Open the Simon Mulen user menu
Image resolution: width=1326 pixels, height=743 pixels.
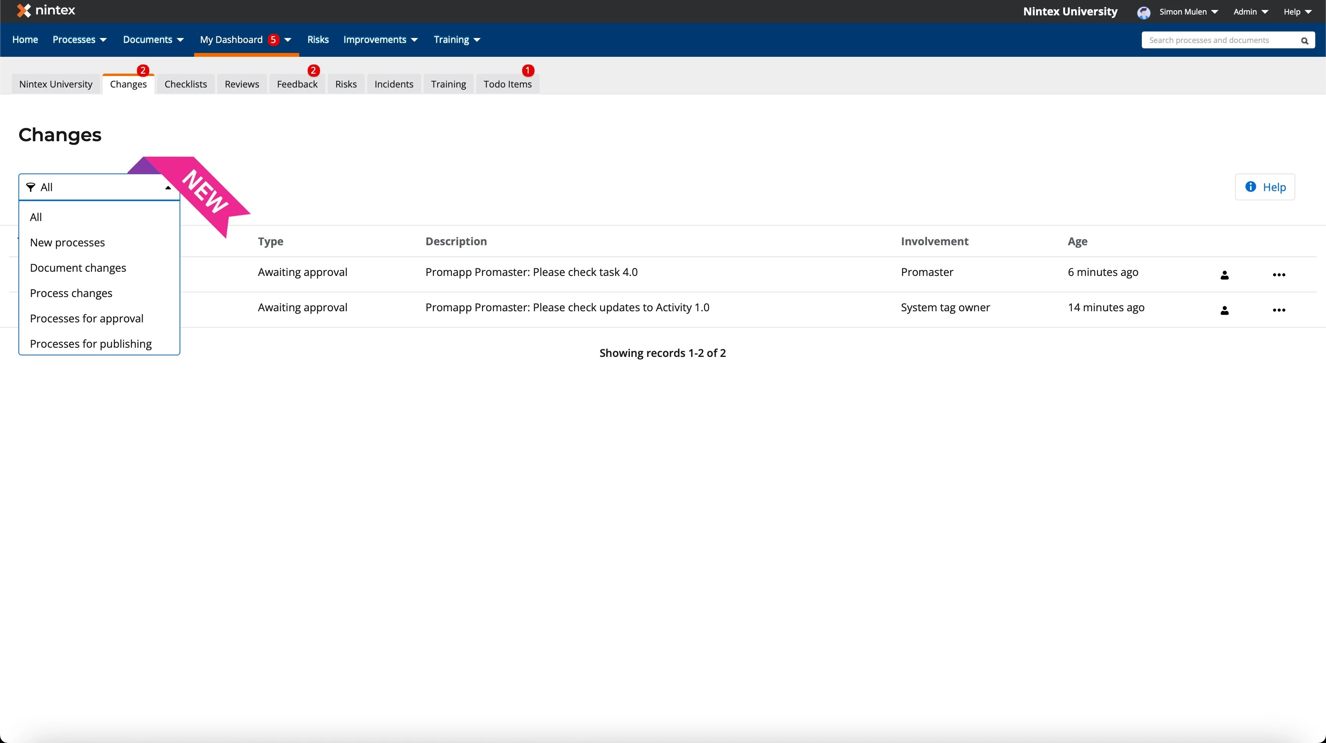coord(1188,12)
